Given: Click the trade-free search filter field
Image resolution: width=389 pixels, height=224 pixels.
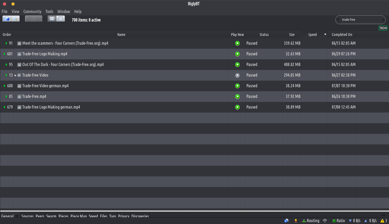Looking at the screenshot, I should [360, 20].
